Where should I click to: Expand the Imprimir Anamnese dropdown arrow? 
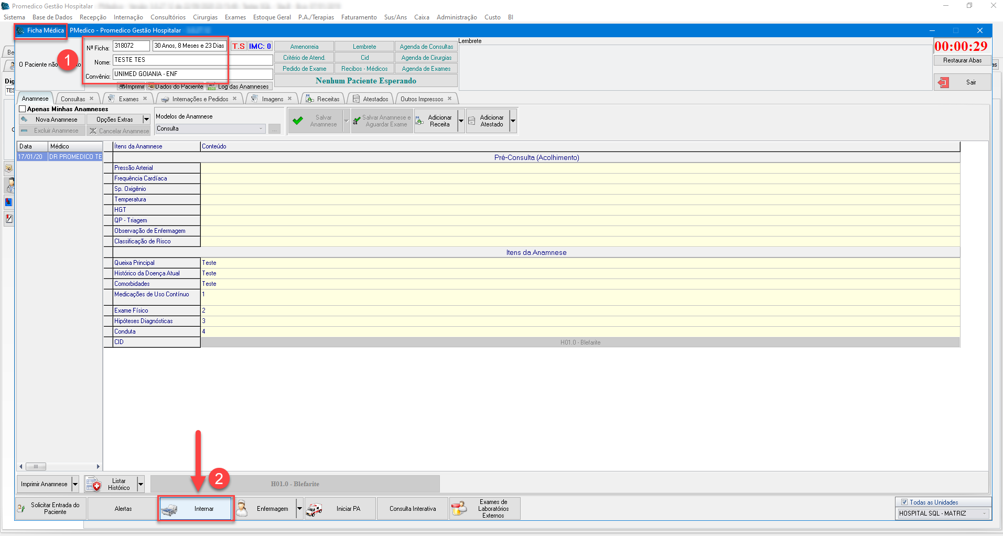click(x=75, y=484)
